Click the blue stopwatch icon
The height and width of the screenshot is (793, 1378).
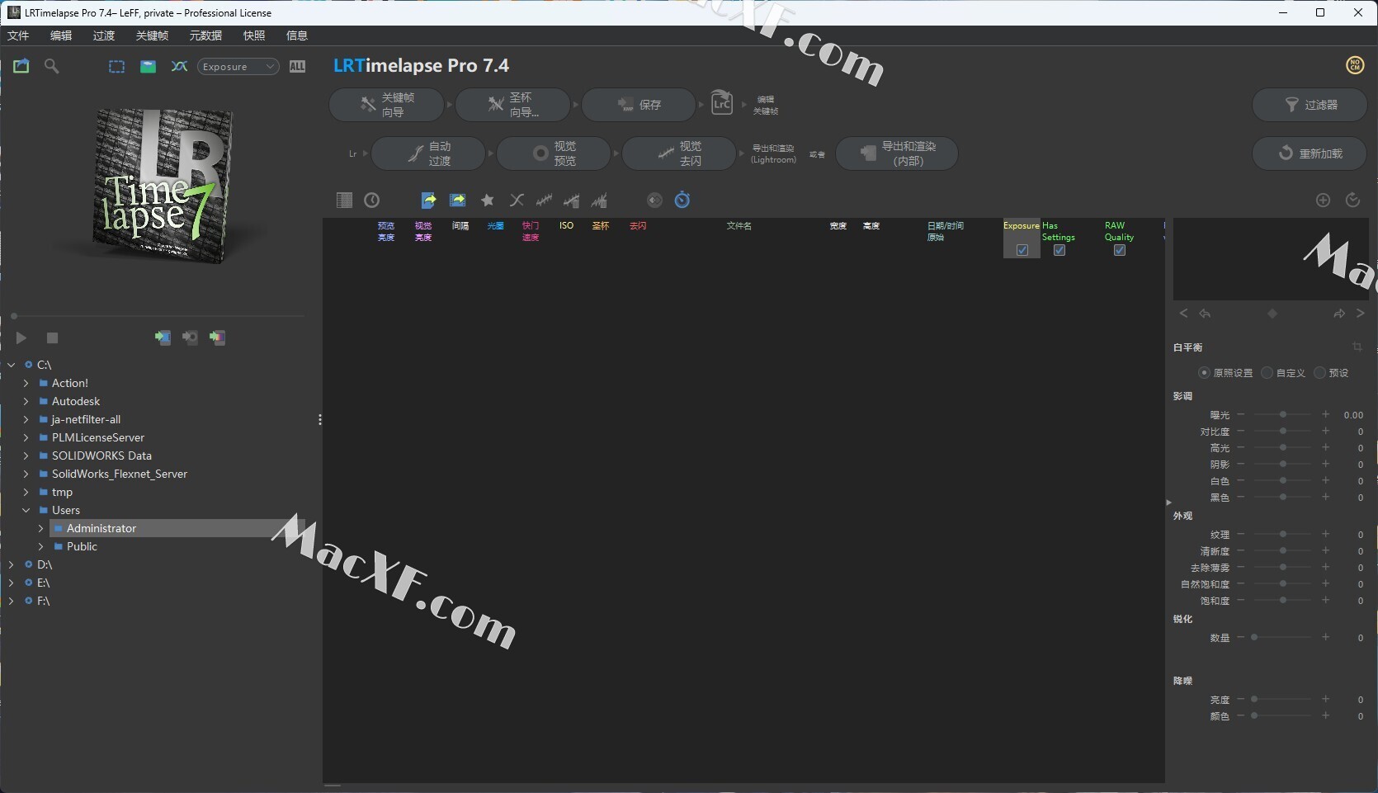pos(682,200)
